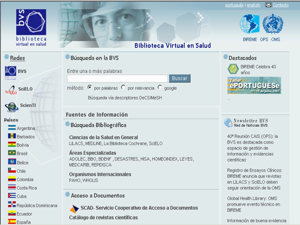Click the Colombia flag icon
300x225 pixels.
coord(12,179)
